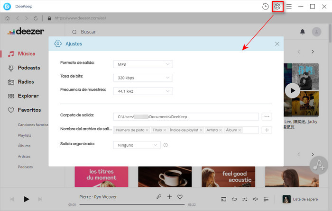Add current track to a playlist
Image resolution: width=332 pixels, height=211 pixels.
coord(170,197)
